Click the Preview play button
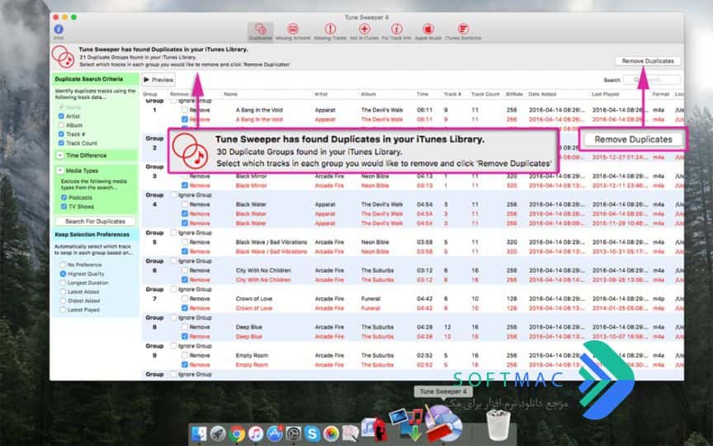Image resolution: width=713 pixels, height=446 pixels. [158, 79]
